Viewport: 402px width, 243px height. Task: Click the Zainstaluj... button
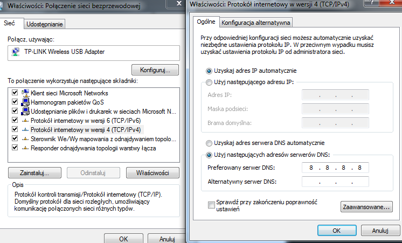click(34, 173)
